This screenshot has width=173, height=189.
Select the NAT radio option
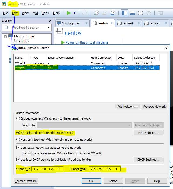pyautogui.click(x=18, y=133)
